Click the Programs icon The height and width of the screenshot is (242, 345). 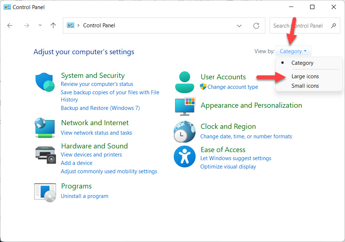pyautogui.click(x=45, y=191)
